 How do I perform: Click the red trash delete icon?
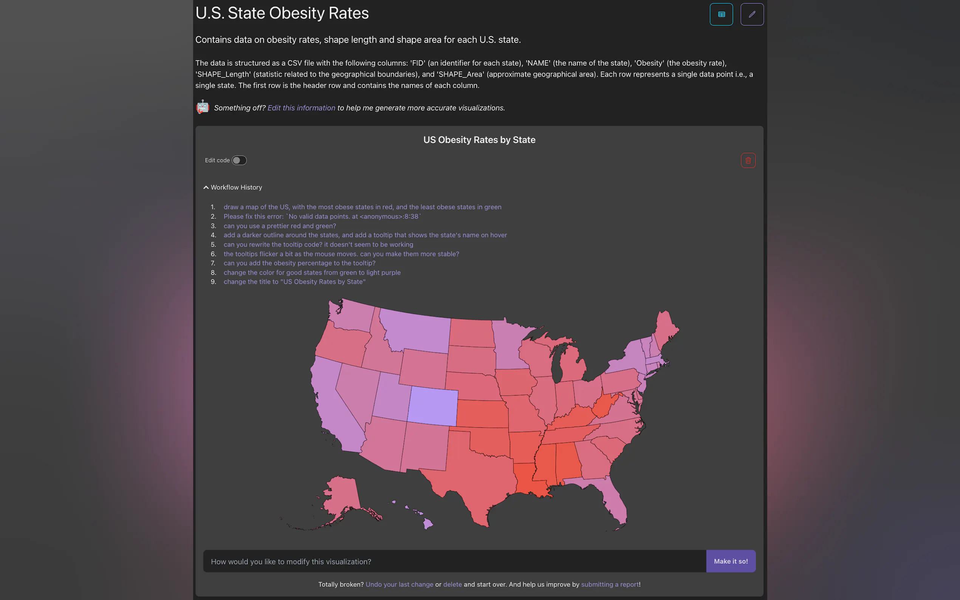pos(748,160)
